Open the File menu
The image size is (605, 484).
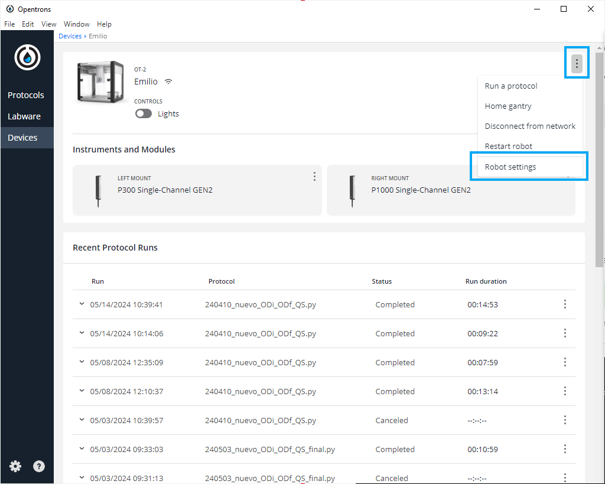click(x=9, y=24)
